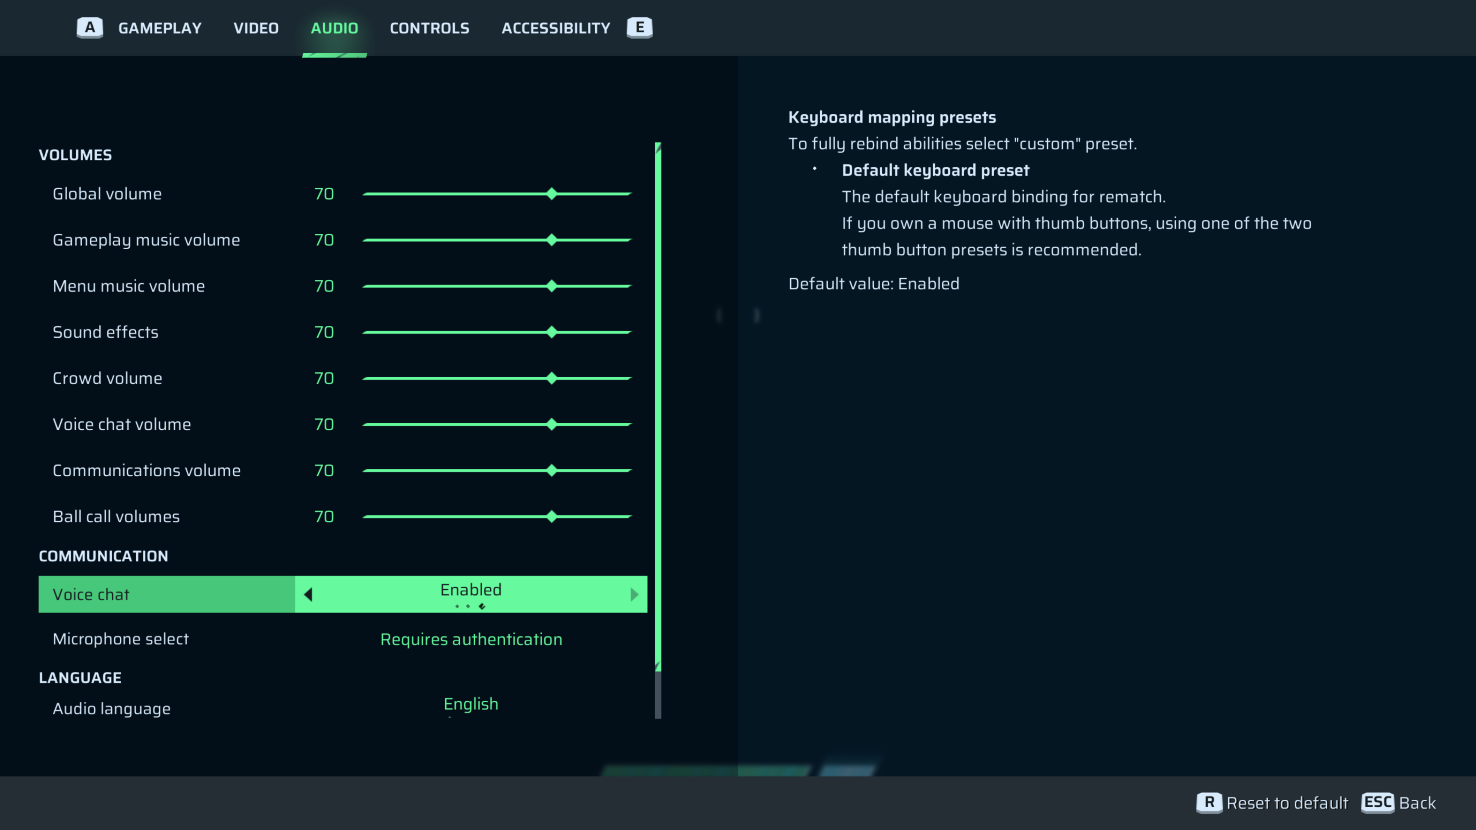The height and width of the screenshot is (830, 1476).
Task: Click Reset to default
Action: pos(1287,803)
